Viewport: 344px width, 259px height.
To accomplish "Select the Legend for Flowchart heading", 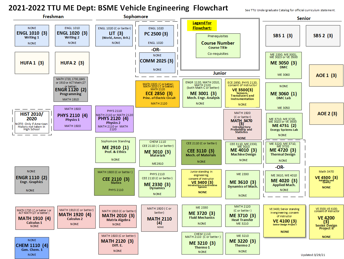I will coord(202,25).
